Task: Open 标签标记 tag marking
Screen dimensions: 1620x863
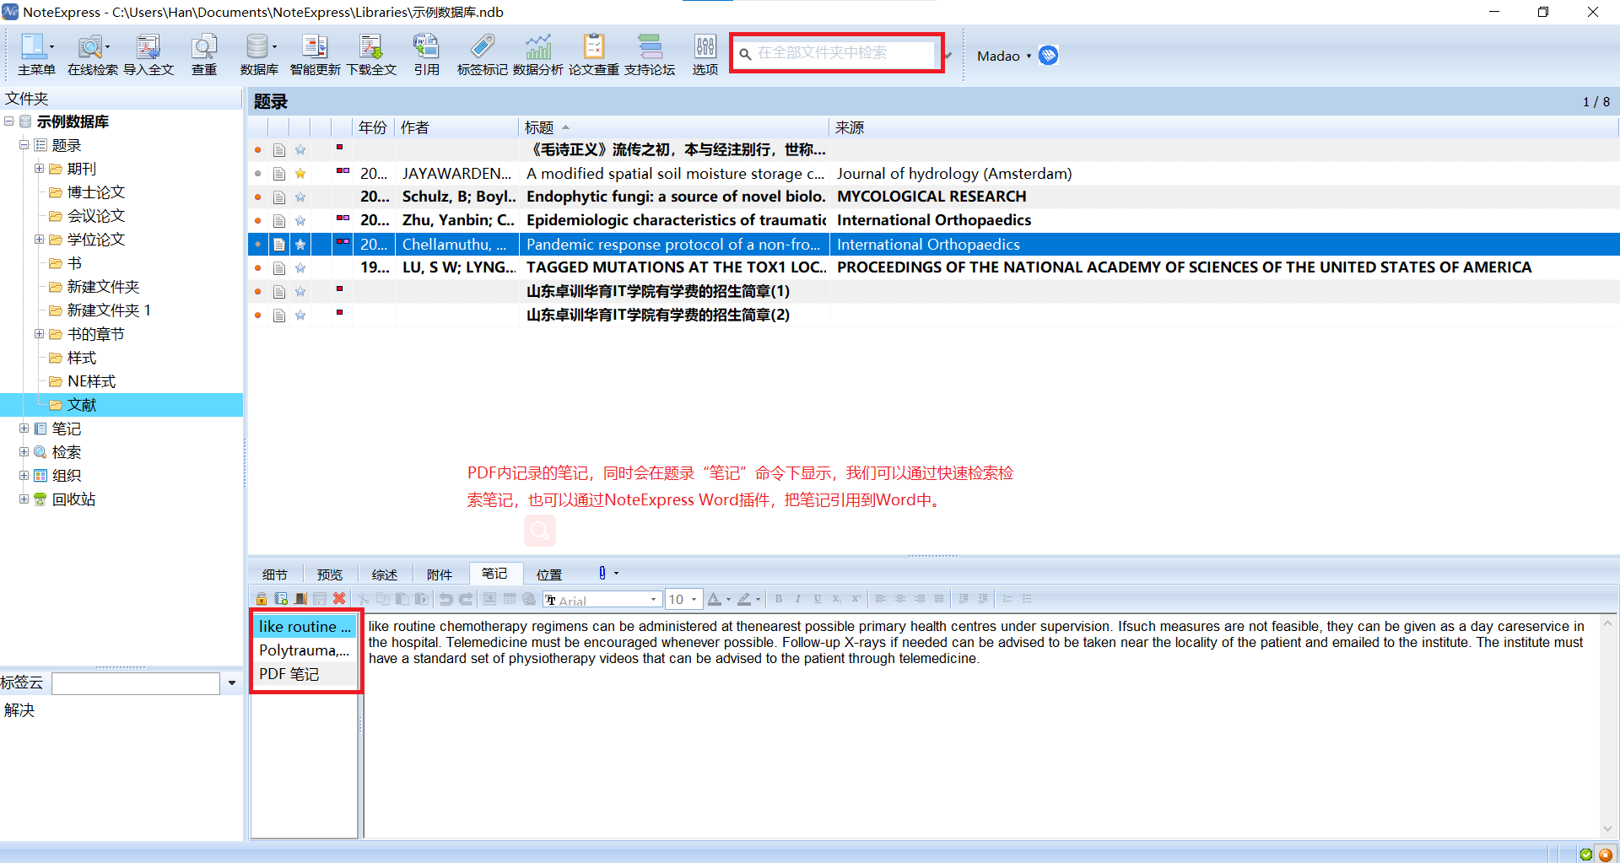Action: coord(483,55)
